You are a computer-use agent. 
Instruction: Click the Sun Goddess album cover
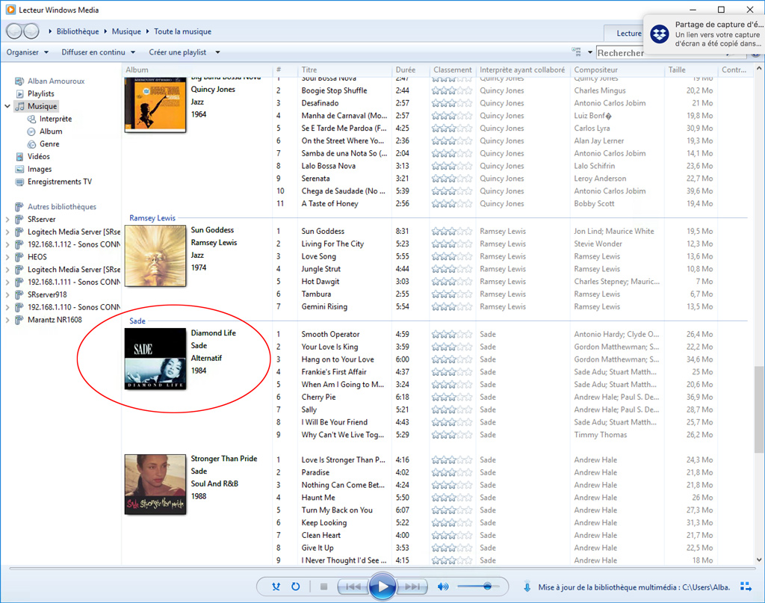click(155, 256)
